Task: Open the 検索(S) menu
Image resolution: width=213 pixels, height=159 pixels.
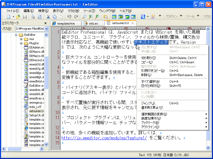Action: pos(43,11)
